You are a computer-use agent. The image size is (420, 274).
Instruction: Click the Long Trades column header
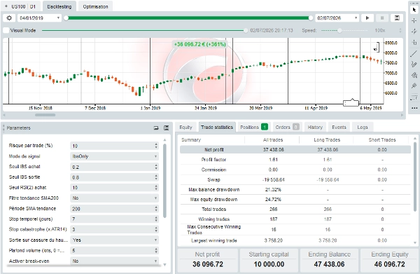point(327,139)
